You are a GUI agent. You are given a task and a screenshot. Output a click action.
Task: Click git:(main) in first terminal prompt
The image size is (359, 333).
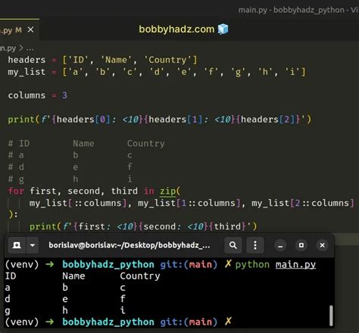coord(189,265)
